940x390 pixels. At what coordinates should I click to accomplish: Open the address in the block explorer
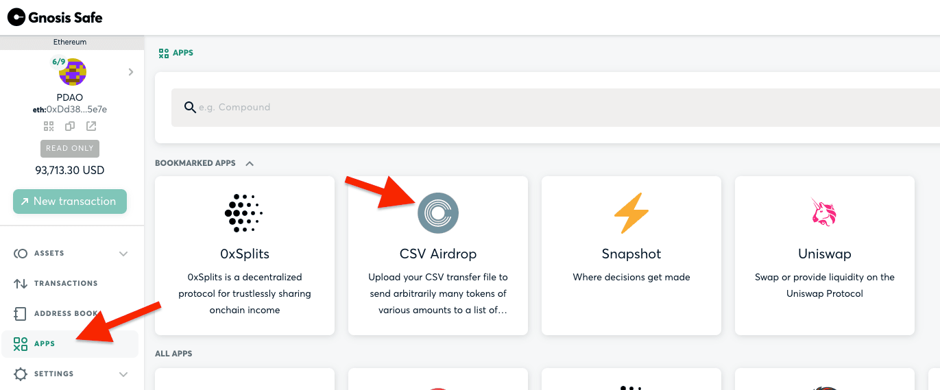(91, 126)
